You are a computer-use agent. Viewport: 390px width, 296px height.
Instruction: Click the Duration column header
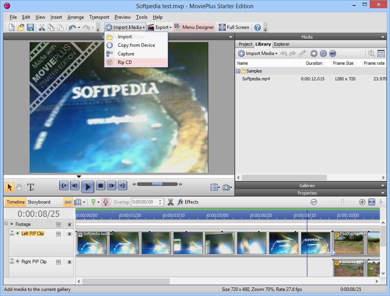(x=309, y=63)
